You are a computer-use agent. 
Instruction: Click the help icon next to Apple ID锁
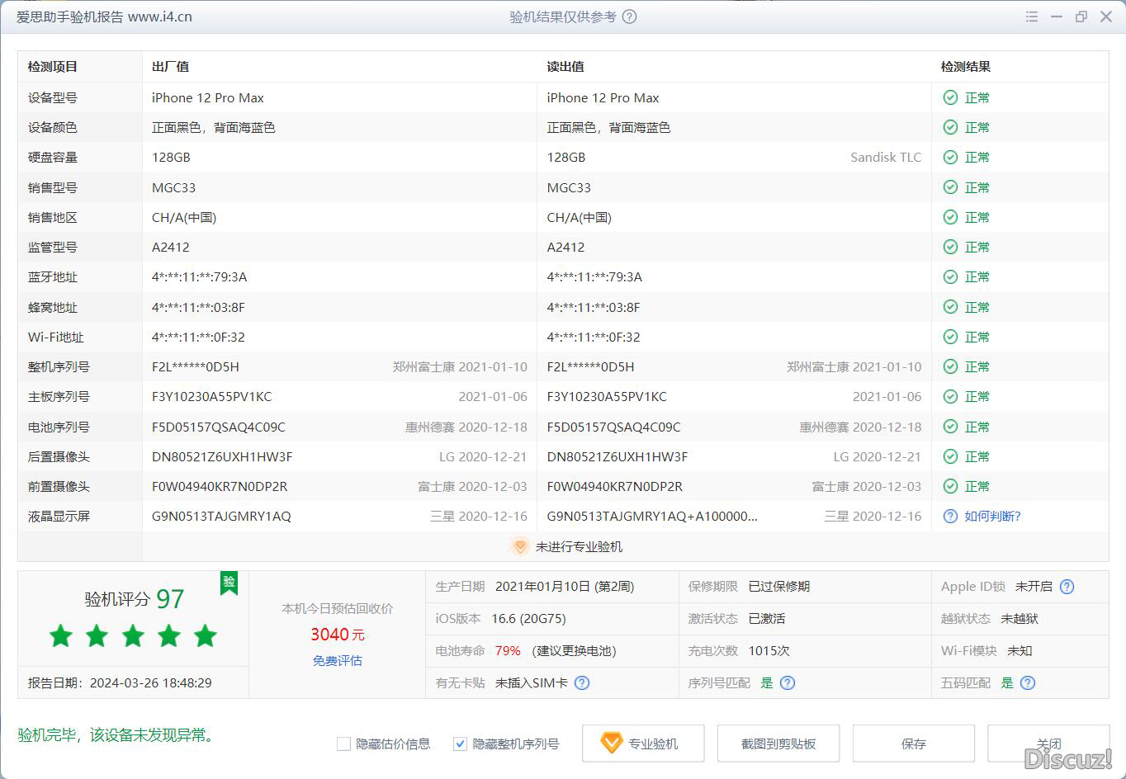[1067, 587]
